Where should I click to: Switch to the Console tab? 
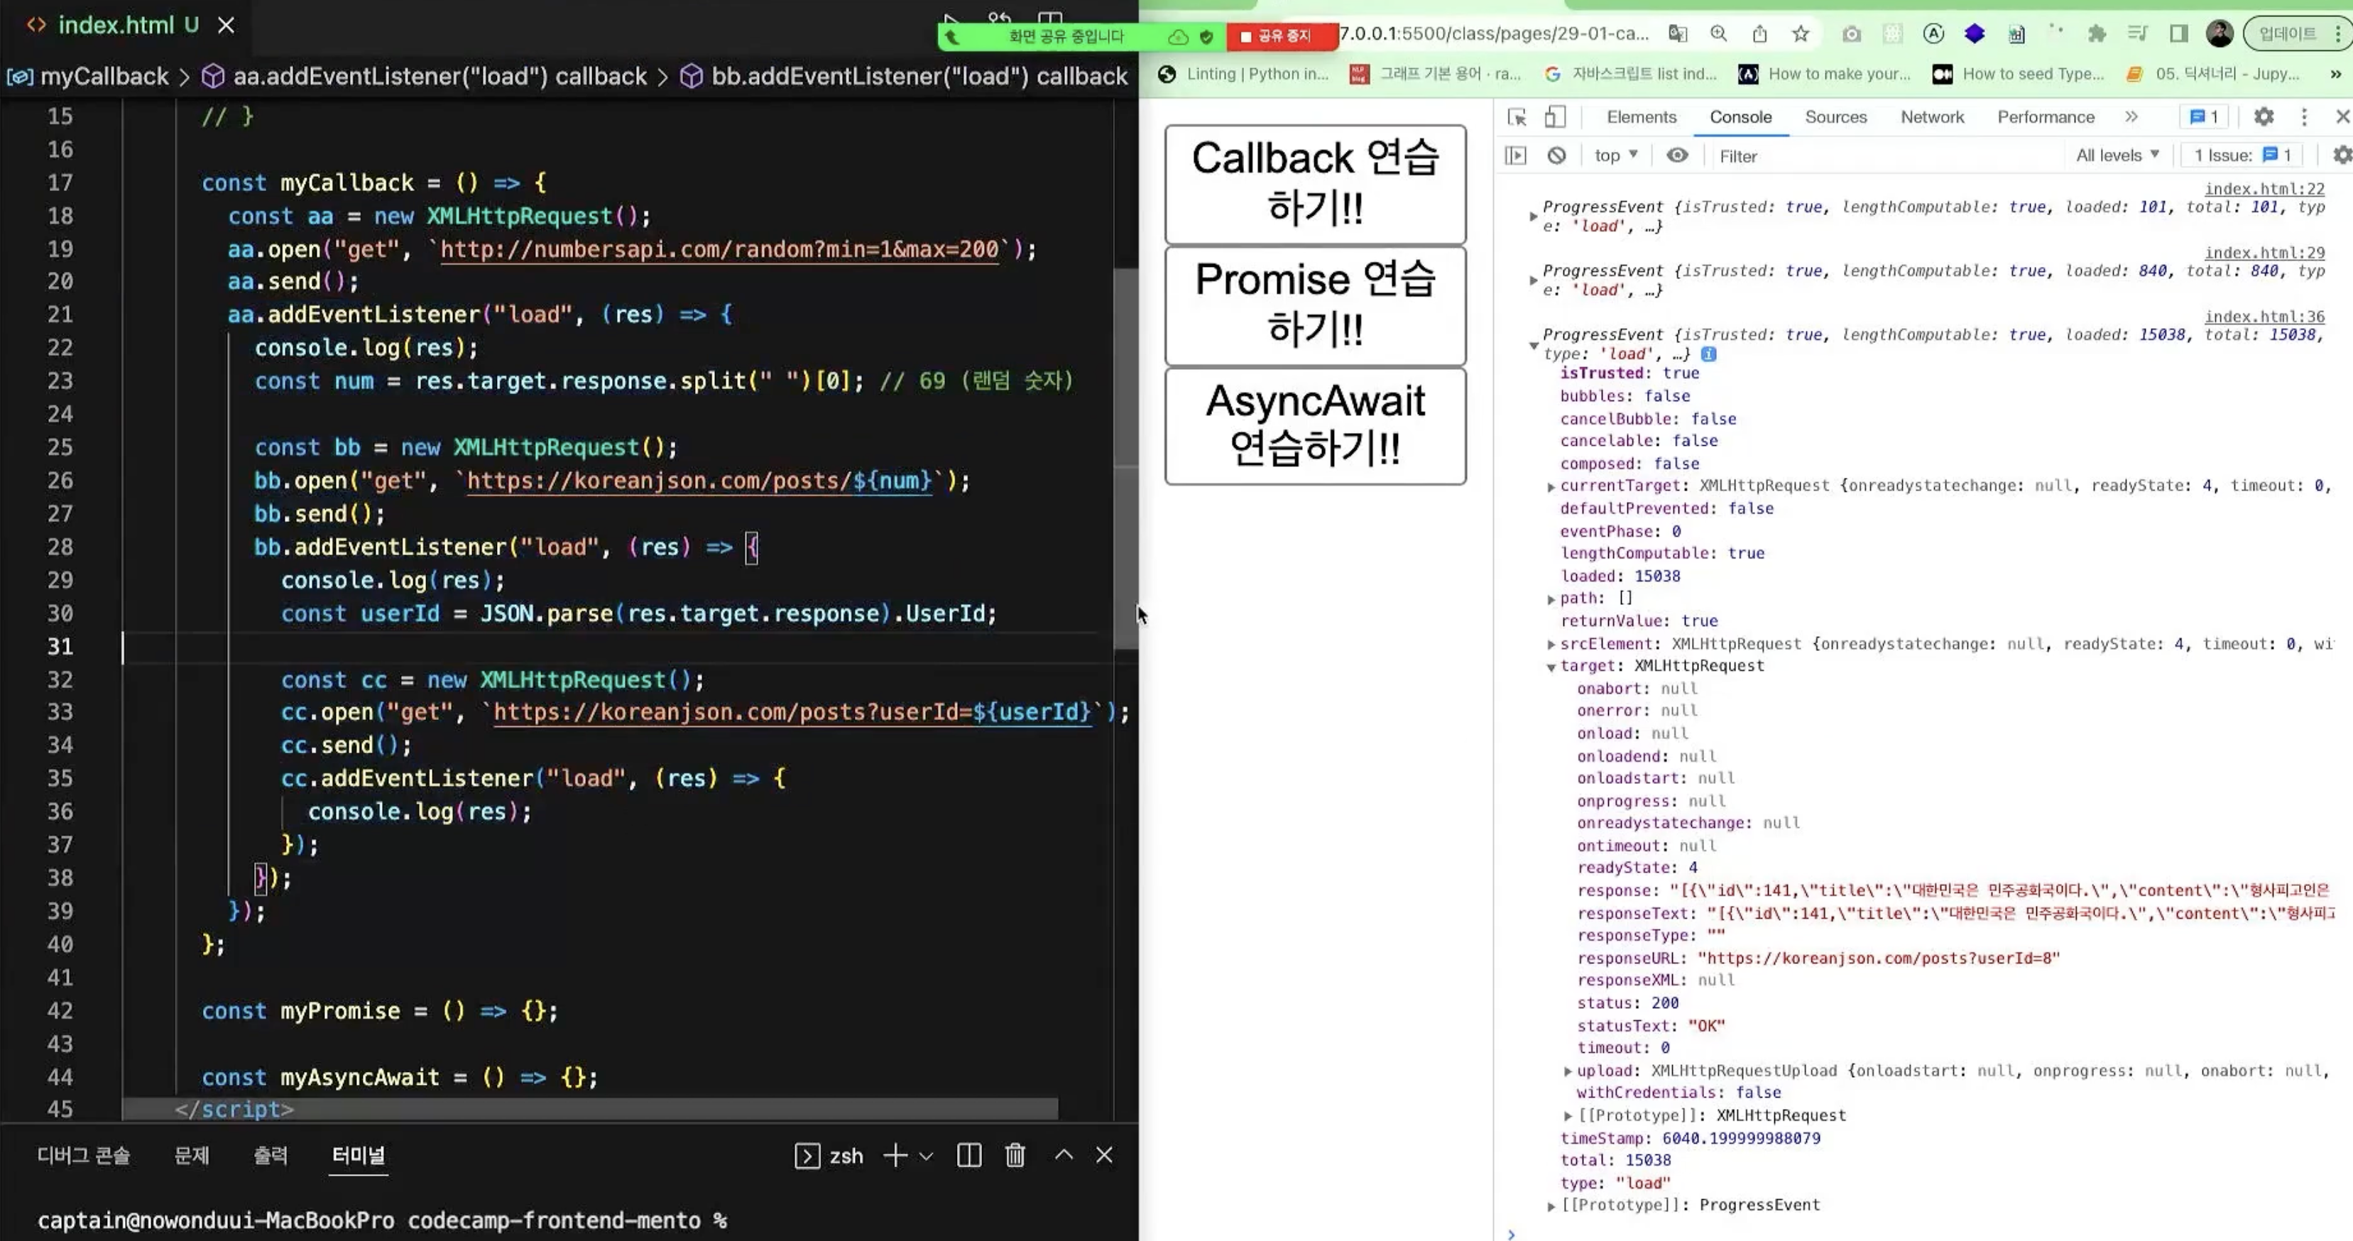pos(1740,117)
